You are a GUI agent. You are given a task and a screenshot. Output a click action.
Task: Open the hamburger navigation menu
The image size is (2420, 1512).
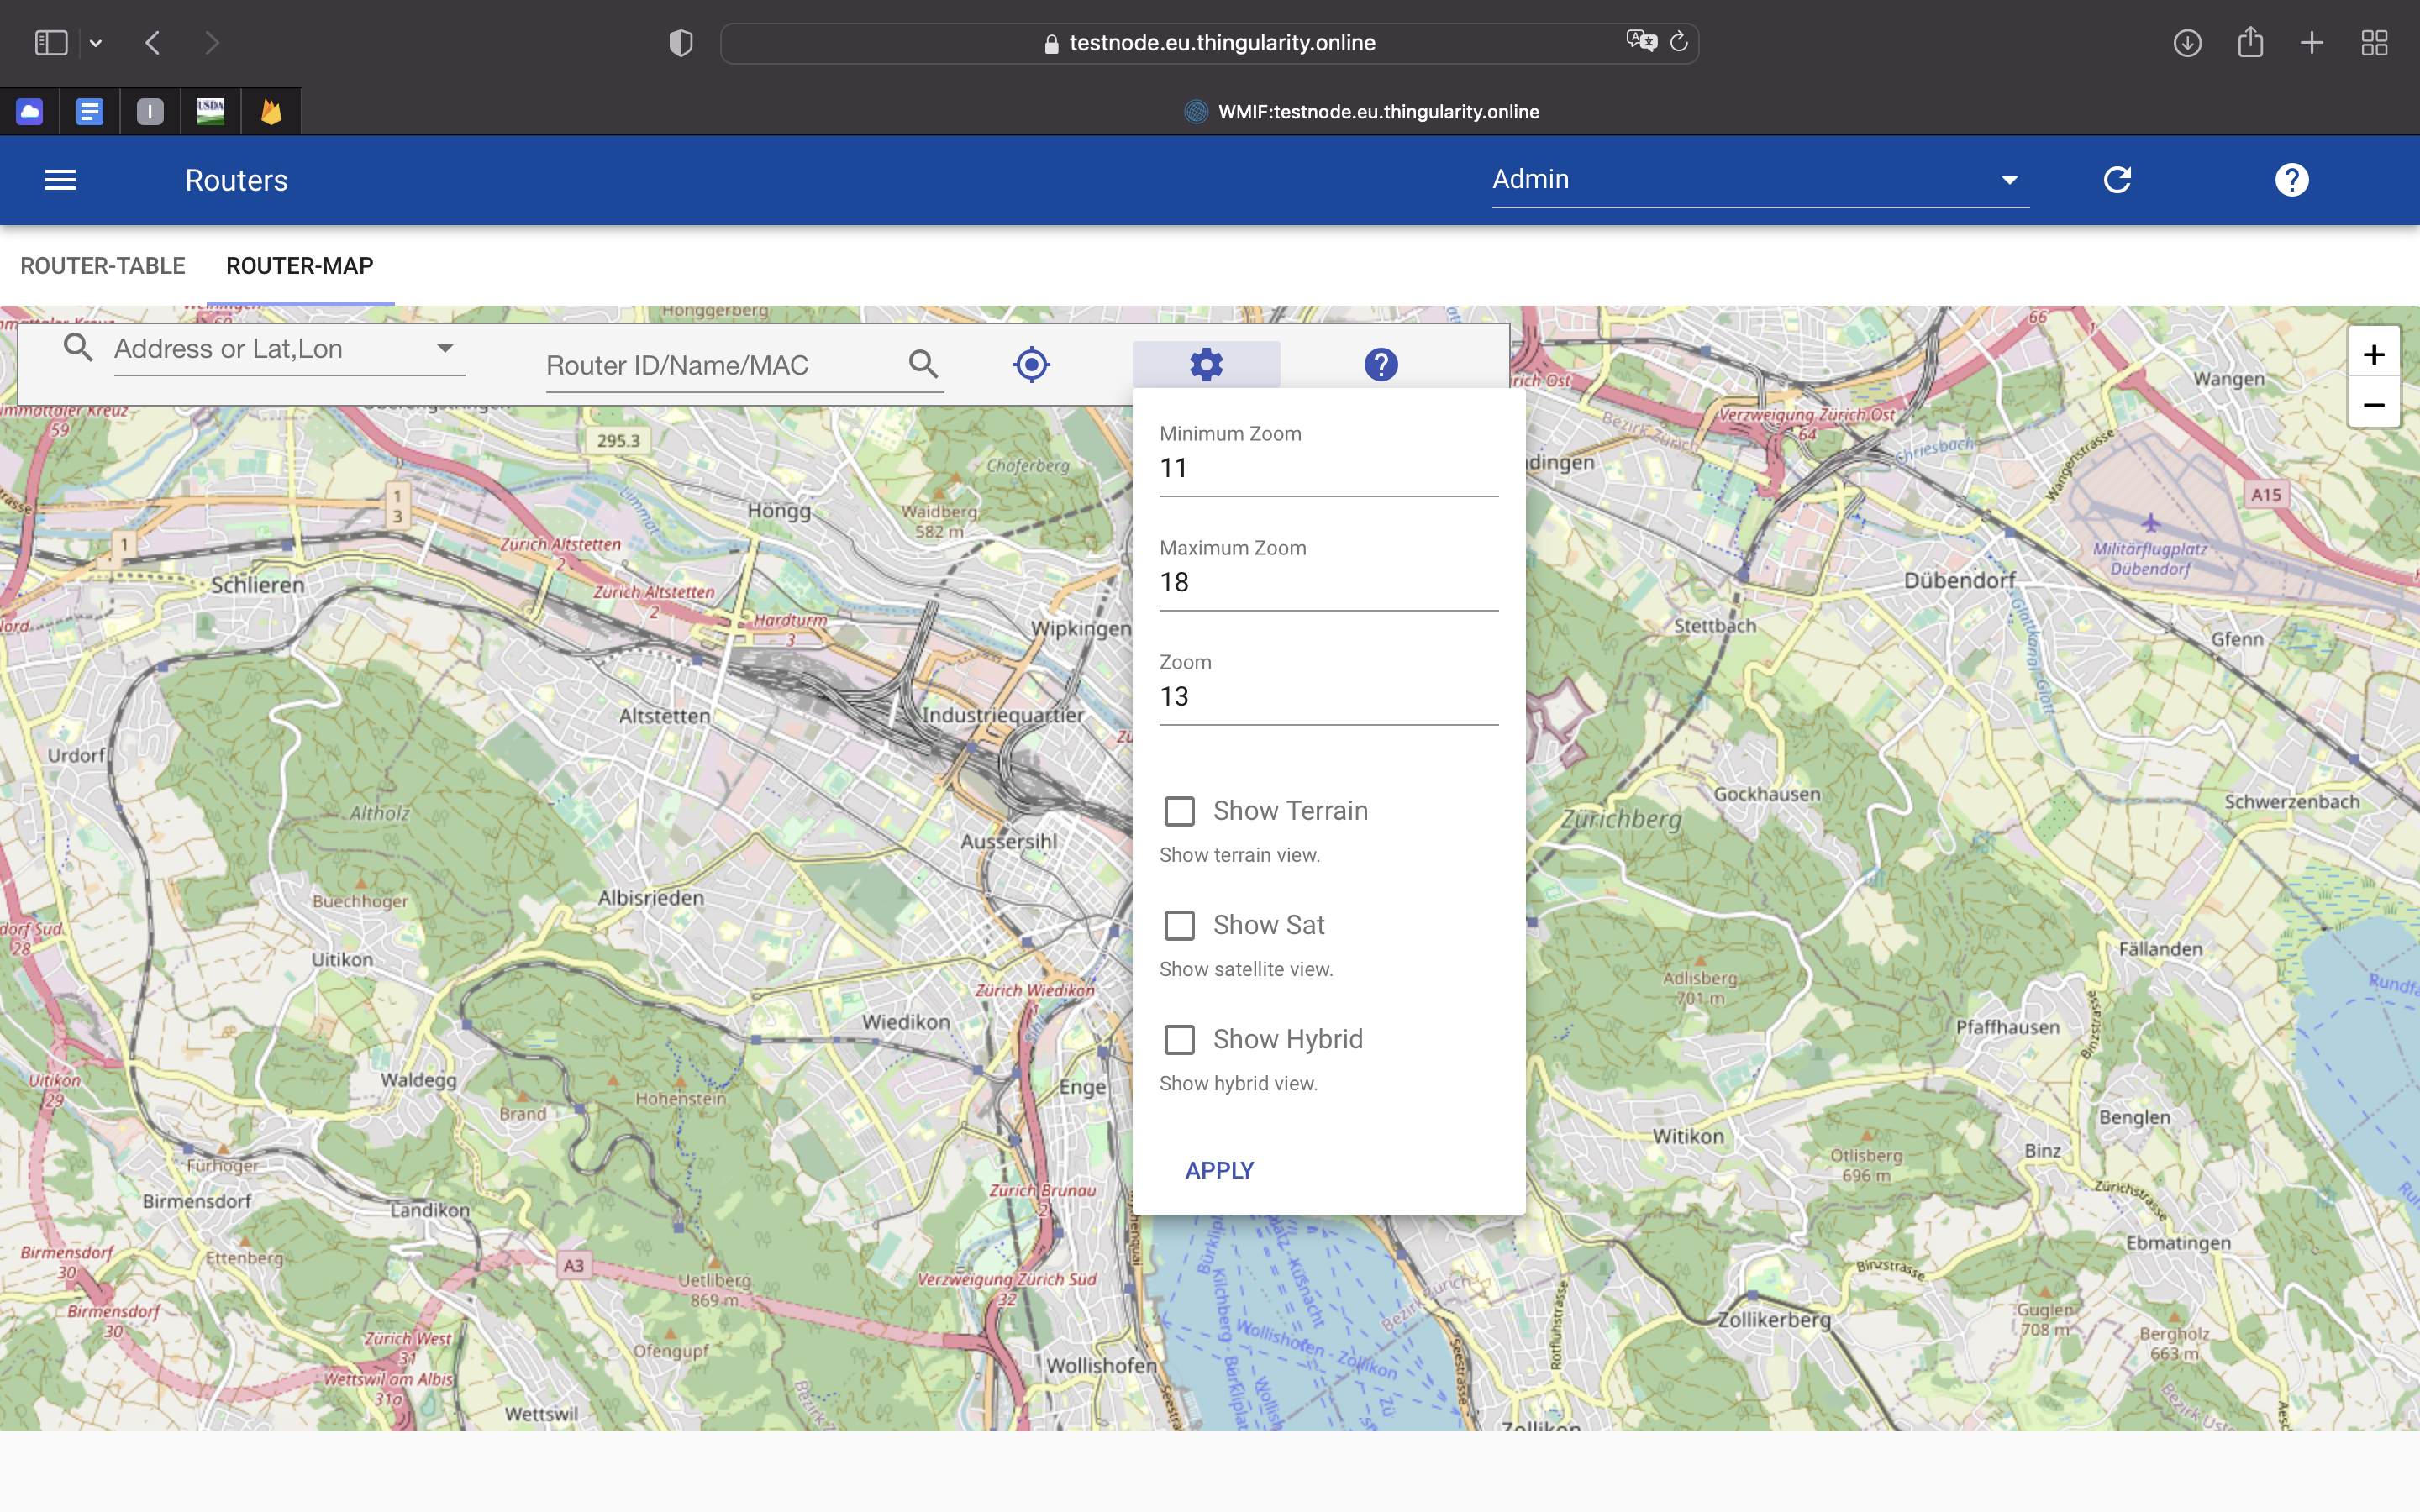(x=60, y=180)
